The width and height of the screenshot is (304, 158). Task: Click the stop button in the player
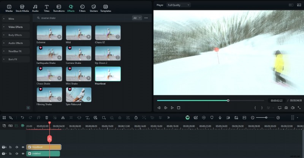point(179,108)
